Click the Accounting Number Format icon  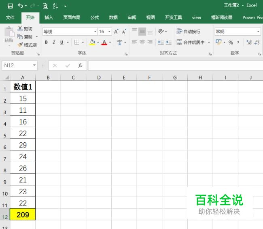click(x=218, y=42)
